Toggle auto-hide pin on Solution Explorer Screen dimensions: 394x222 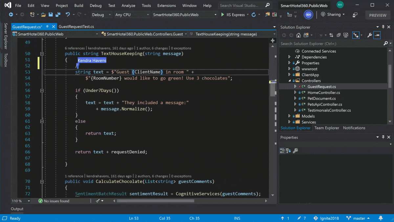tap(383, 27)
